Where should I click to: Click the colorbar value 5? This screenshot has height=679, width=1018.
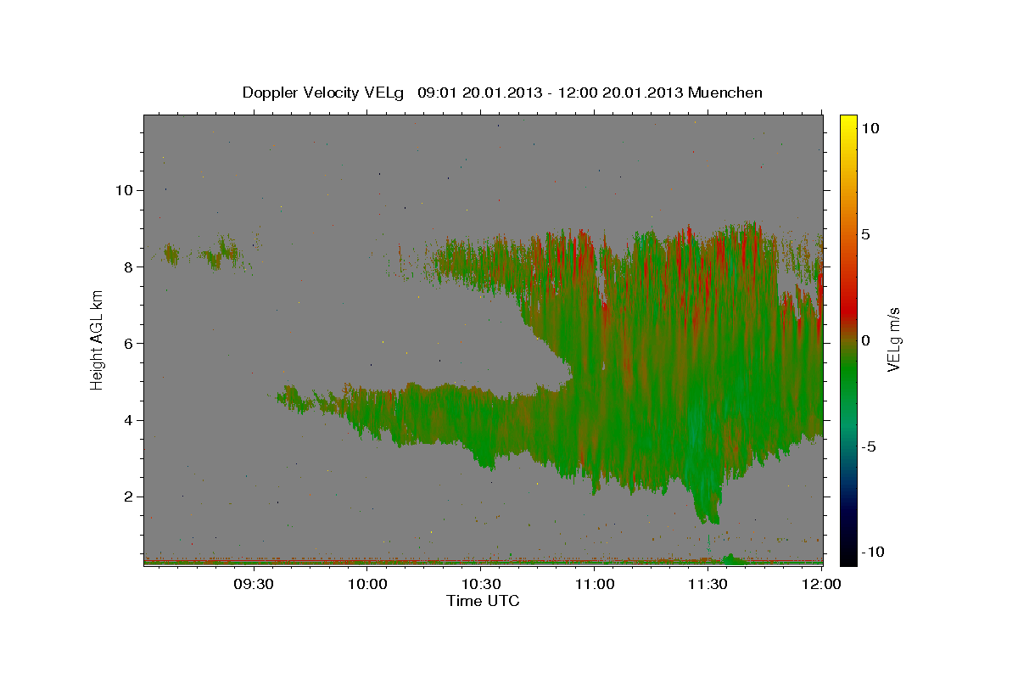point(865,234)
